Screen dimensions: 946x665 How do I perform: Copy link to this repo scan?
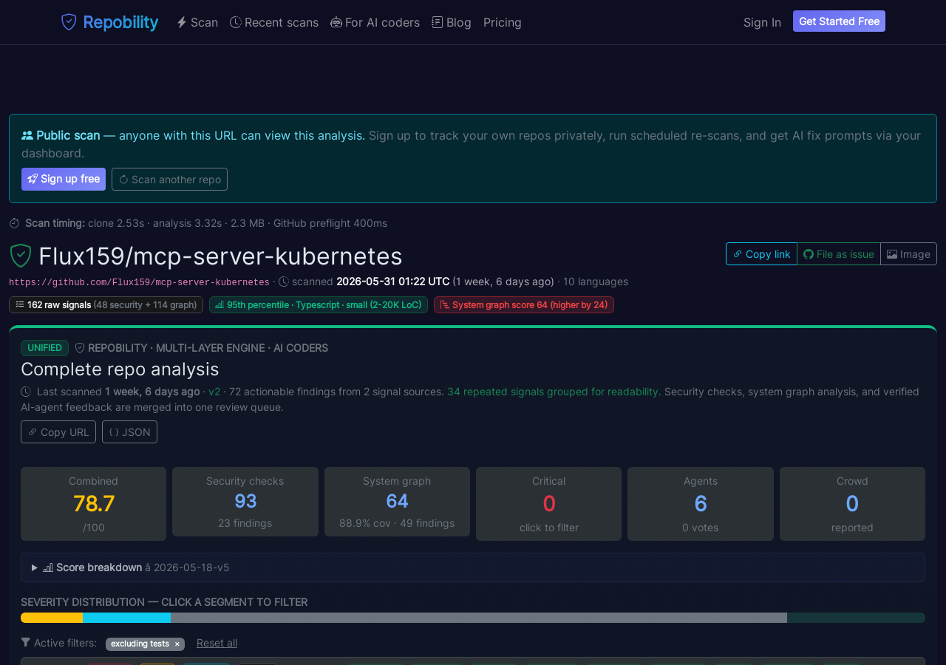(x=761, y=253)
